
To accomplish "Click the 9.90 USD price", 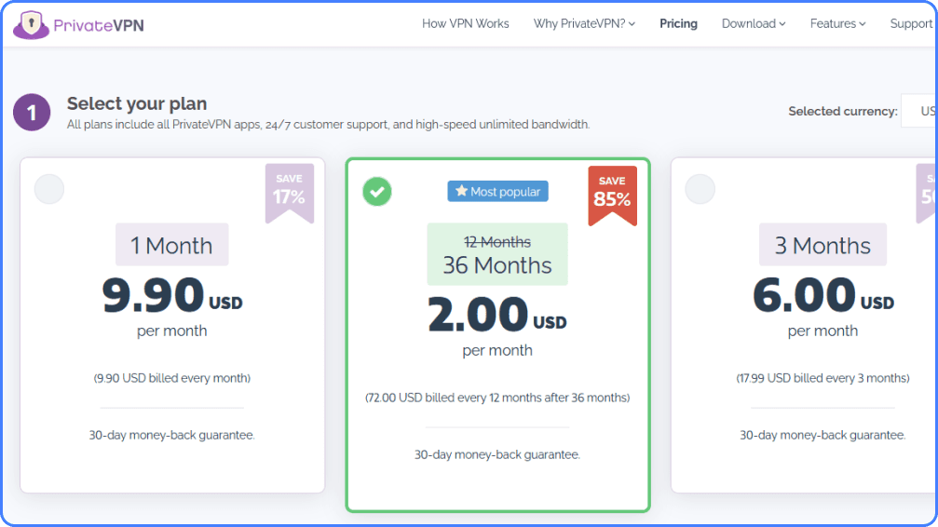I will [172, 295].
